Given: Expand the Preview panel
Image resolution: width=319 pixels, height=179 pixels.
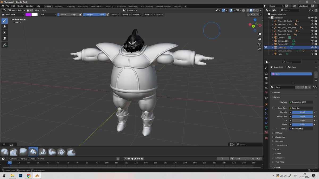Looking at the screenshot, I should 277,93.
